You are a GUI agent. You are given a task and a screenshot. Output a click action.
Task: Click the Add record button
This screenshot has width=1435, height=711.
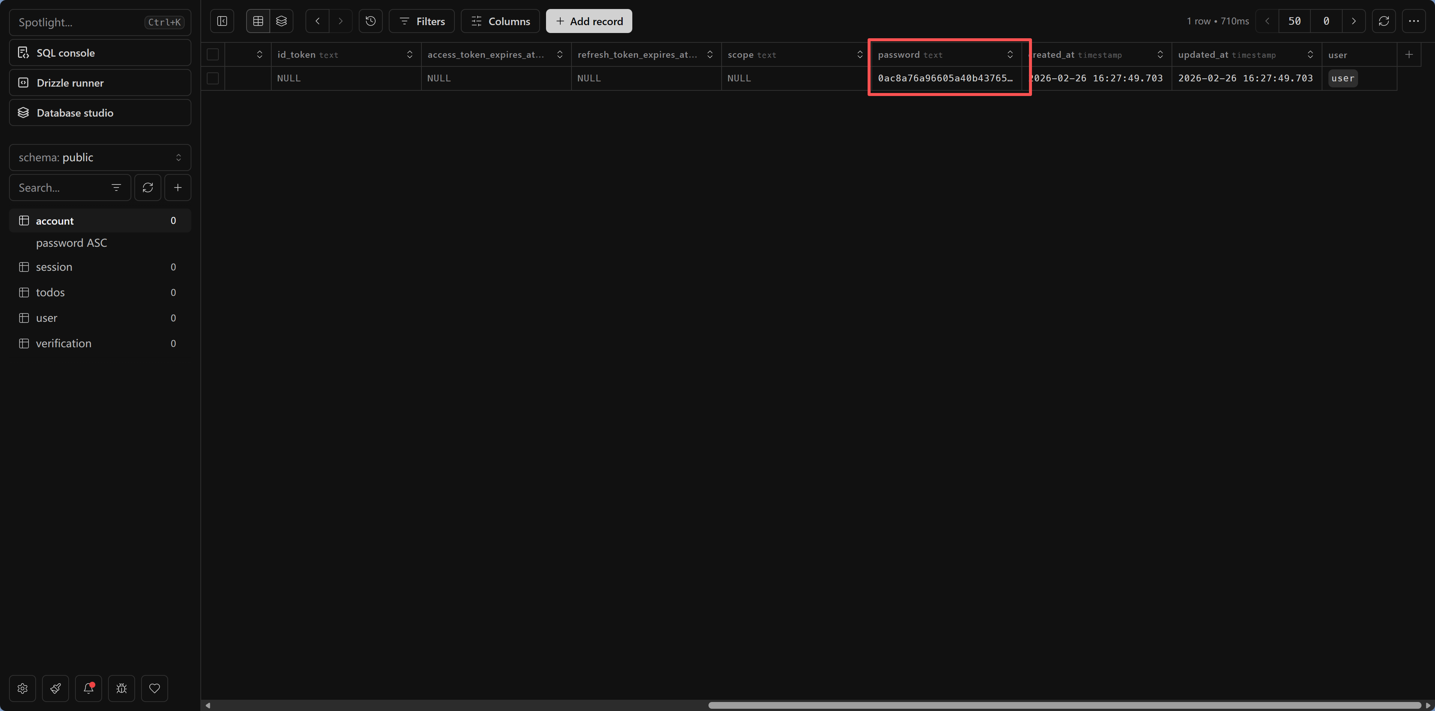[x=589, y=21]
